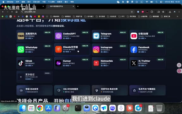
Task: Click the TikTok logo icon
Action: click(x=21, y=63)
